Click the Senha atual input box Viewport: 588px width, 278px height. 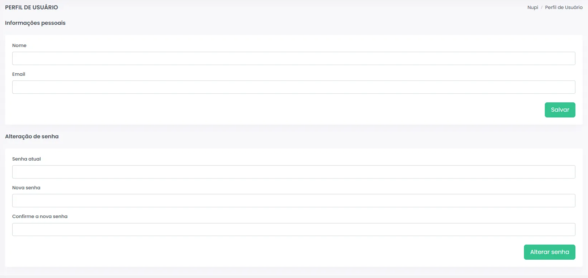(294, 172)
